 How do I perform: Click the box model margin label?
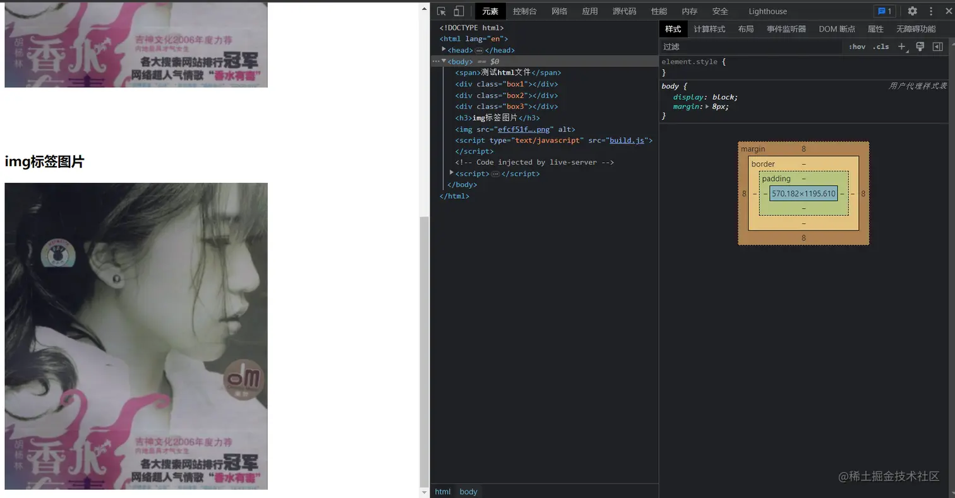pos(753,149)
